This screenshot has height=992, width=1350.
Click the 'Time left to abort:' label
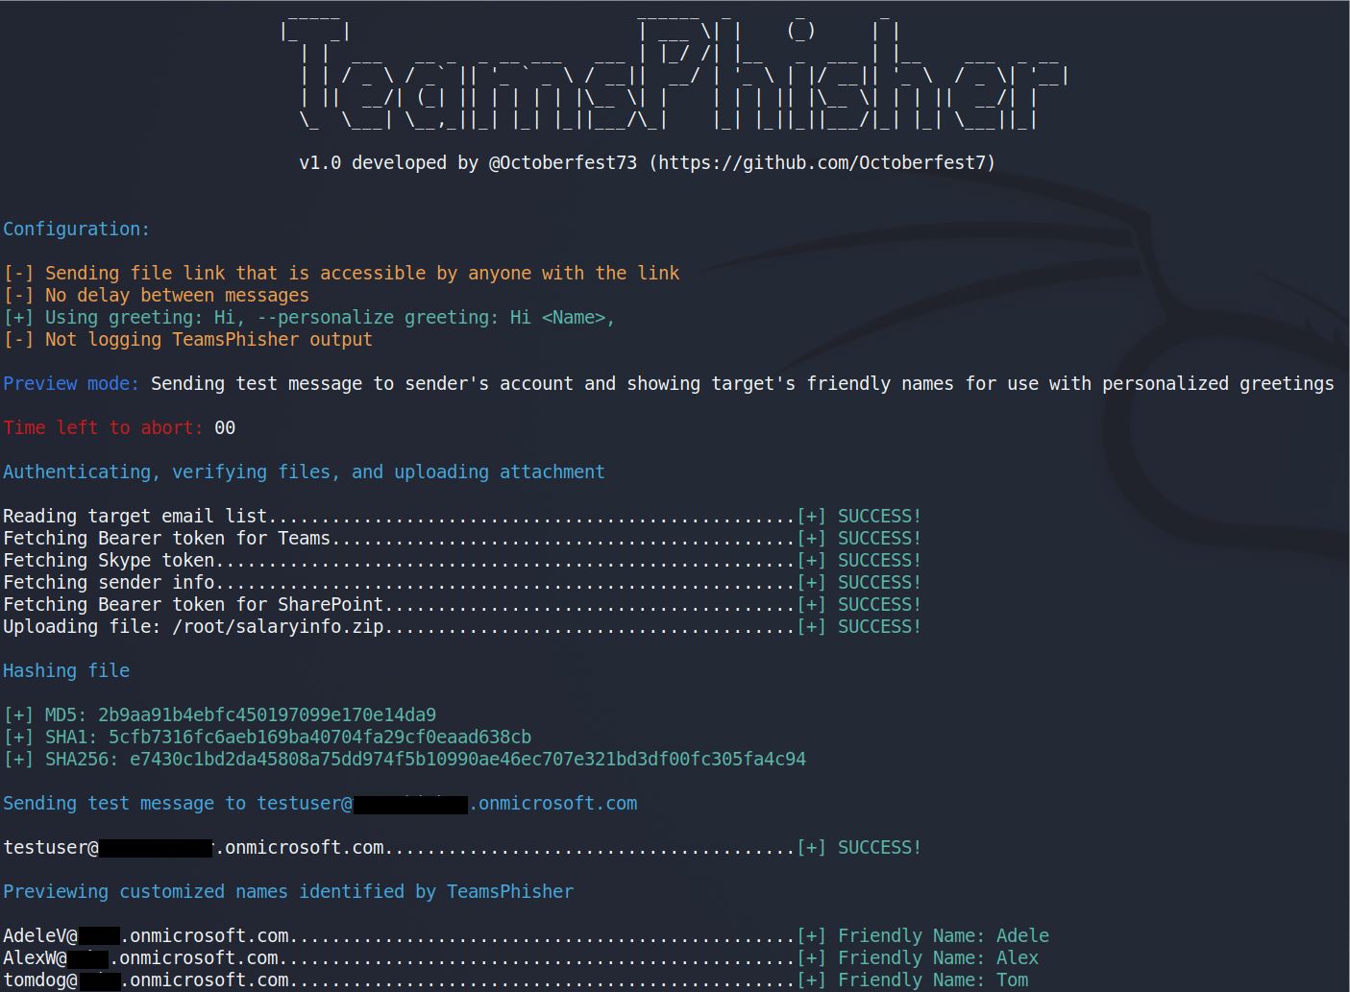104,427
